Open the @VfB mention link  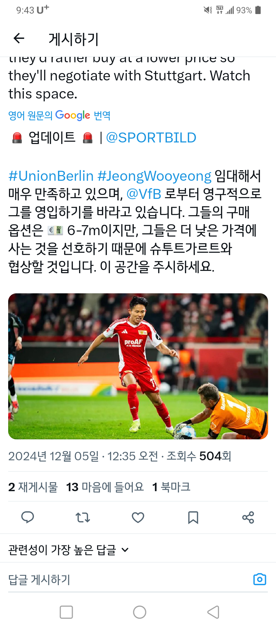click(144, 194)
